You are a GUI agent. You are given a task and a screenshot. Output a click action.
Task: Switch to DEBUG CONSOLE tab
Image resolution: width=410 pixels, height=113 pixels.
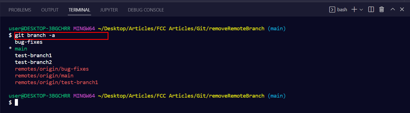pos(146,10)
